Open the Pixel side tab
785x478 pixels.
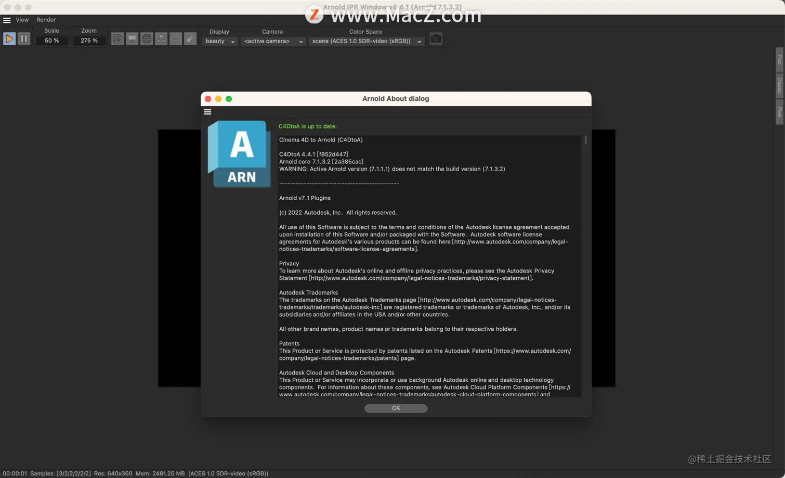(779, 112)
